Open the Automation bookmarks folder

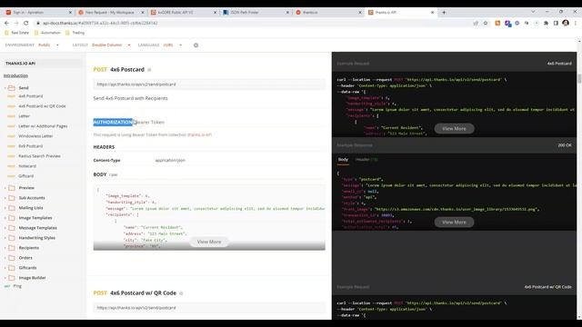tap(47, 33)
